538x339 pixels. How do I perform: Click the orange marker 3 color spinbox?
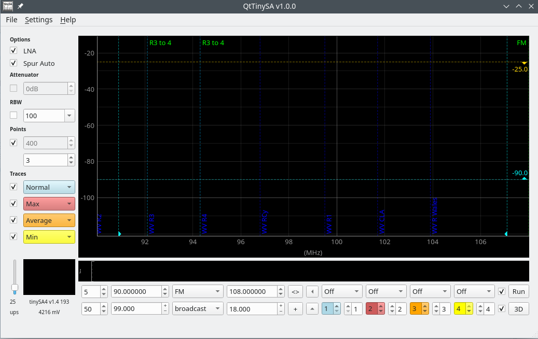coord(419,309)
